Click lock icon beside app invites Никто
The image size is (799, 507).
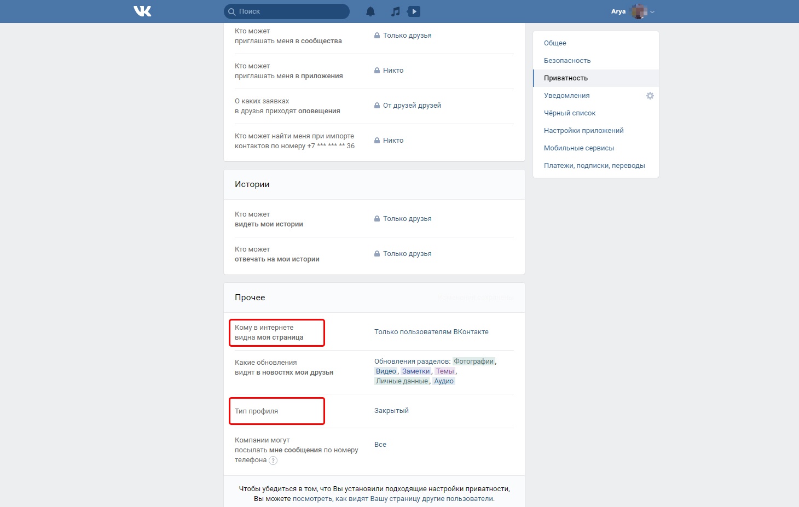point(377,71)
